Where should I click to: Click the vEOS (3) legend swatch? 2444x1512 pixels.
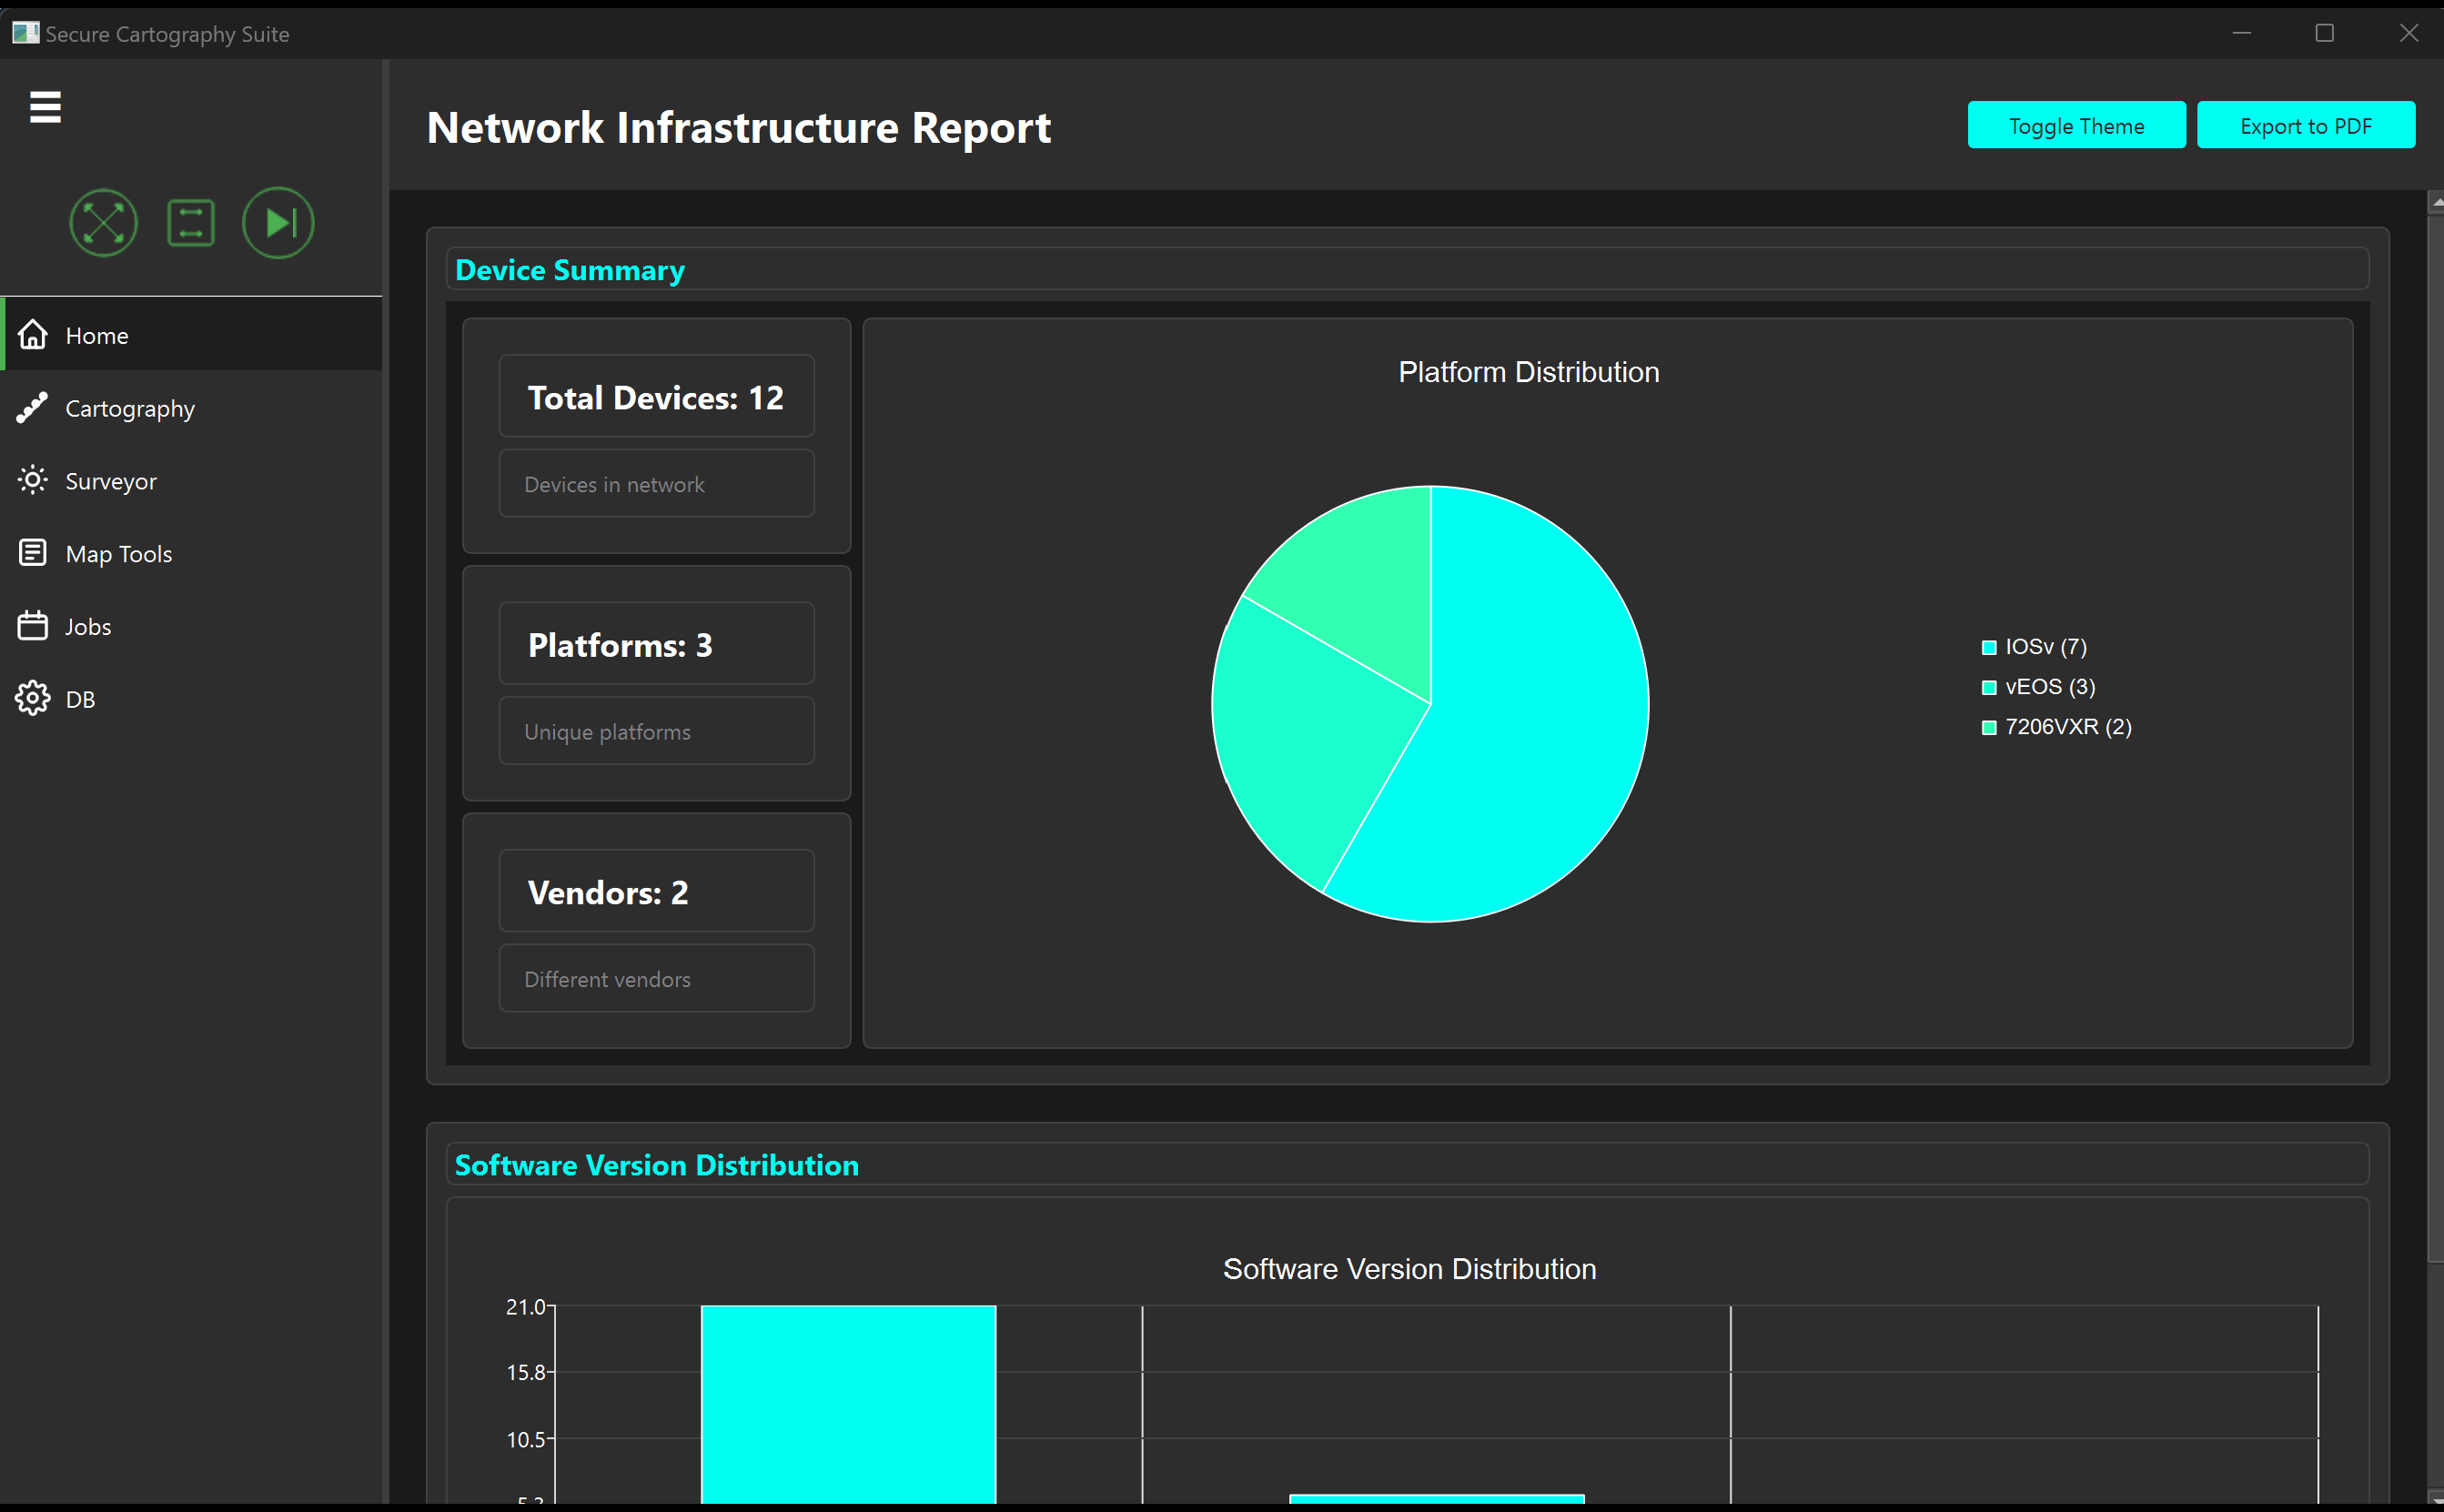pyautogui.click(x=1989, y=688)
